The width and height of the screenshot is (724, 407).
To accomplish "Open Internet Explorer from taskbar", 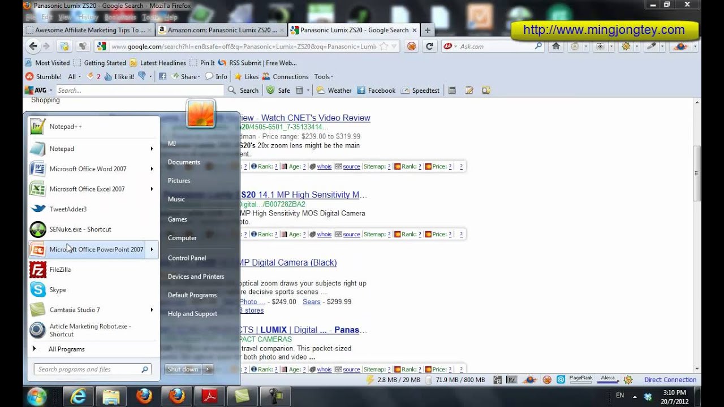I will pyautogui.click(x=78, y=396).
